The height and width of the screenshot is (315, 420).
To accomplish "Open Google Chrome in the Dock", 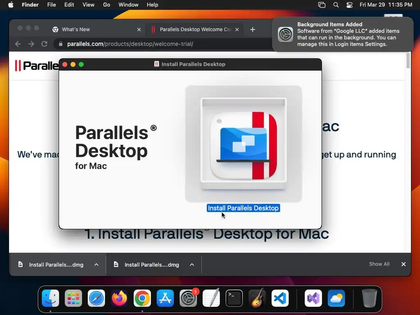I will click(x=142, y=298).
